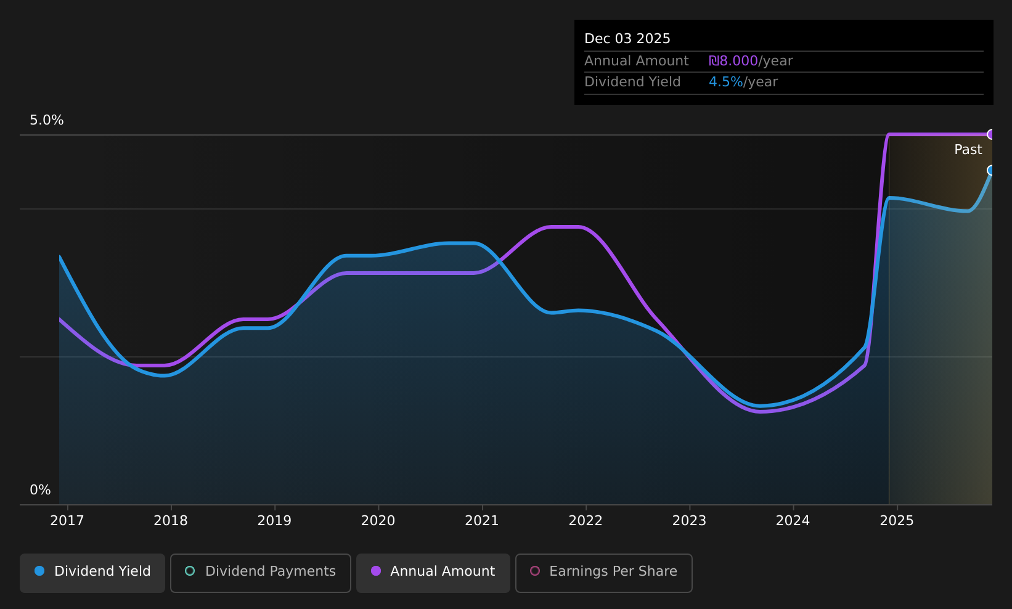Click the purple Annual Amount endpoint marker
Image resolution: width=1012 pixels, height=609 pixels.
pyautogui.click(x=991, y=134)
